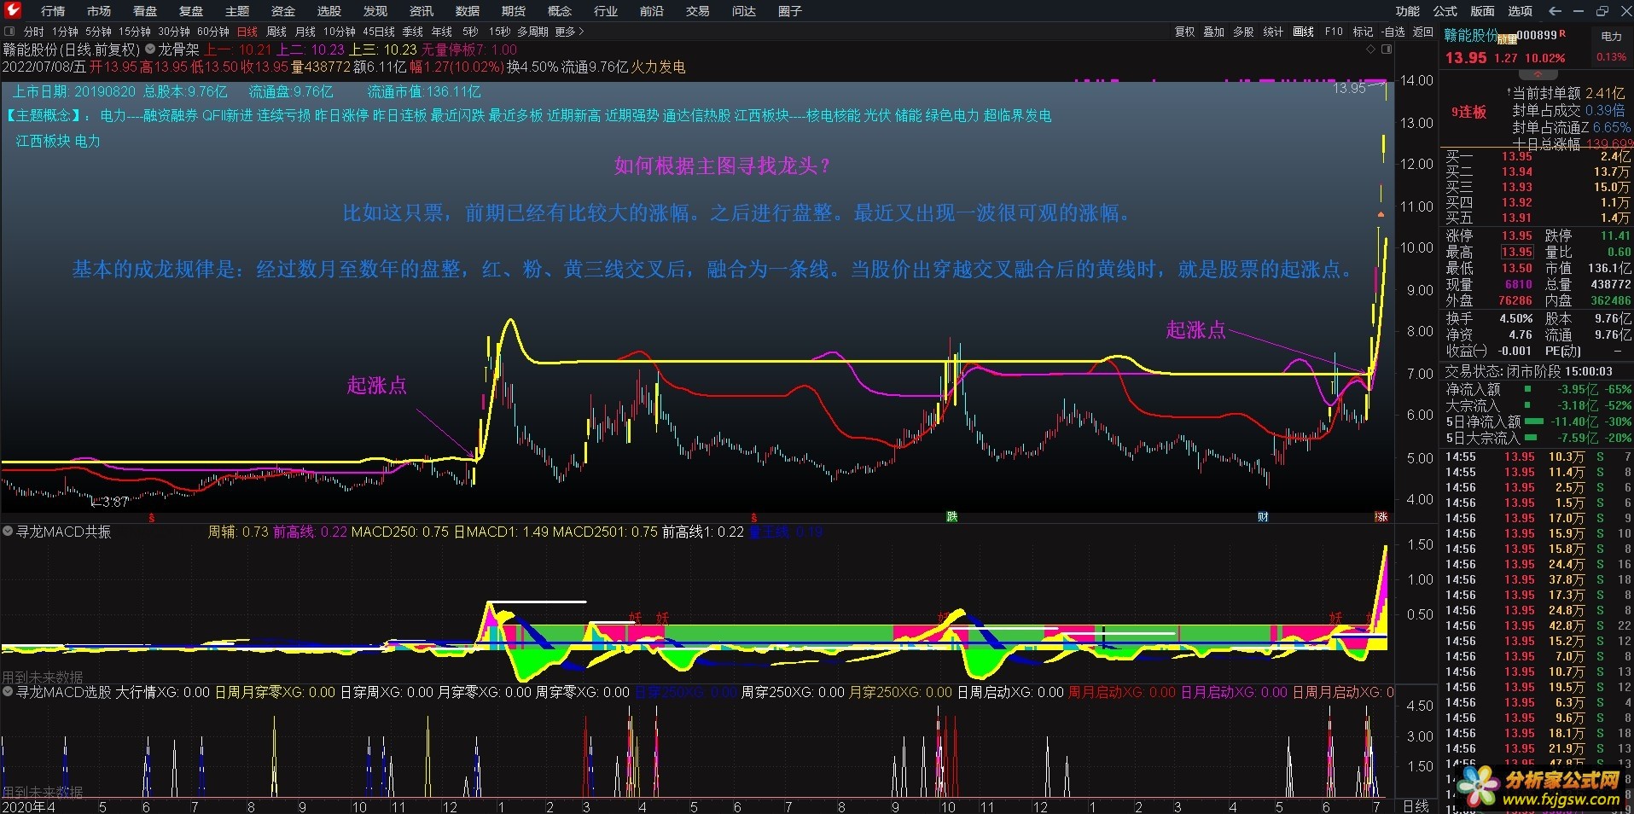
Task: Open the 资金 menu
Action: pos(283,11)
